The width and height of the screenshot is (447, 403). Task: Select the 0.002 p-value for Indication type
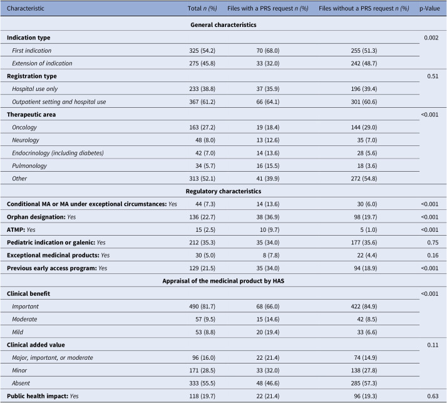[431, 38]
